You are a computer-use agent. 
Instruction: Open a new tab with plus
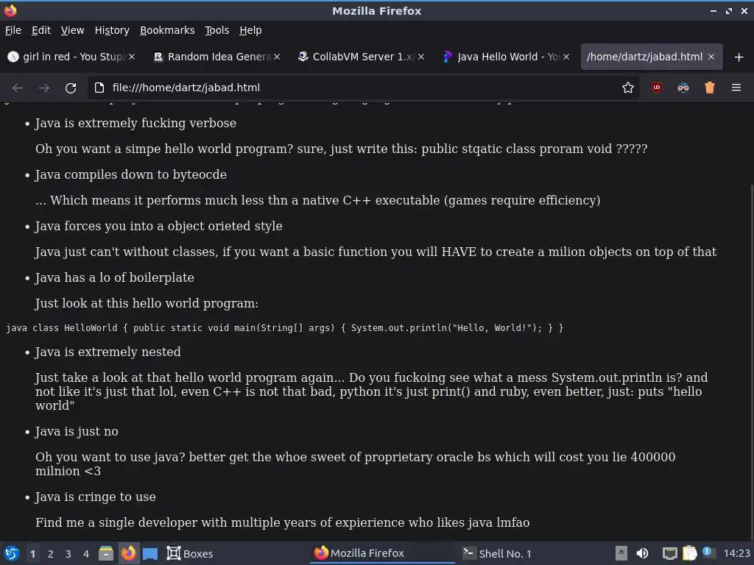tap(739, 57)
